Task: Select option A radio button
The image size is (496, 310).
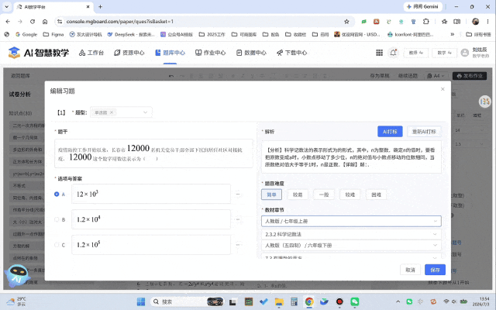Action: pyautogui.click(x=57, y=195)
